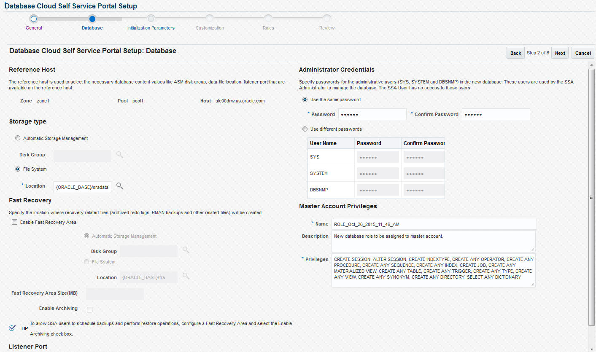Click the SYS Confirm Password field
This screenshot has height=352, width=596.
point(424,157)
